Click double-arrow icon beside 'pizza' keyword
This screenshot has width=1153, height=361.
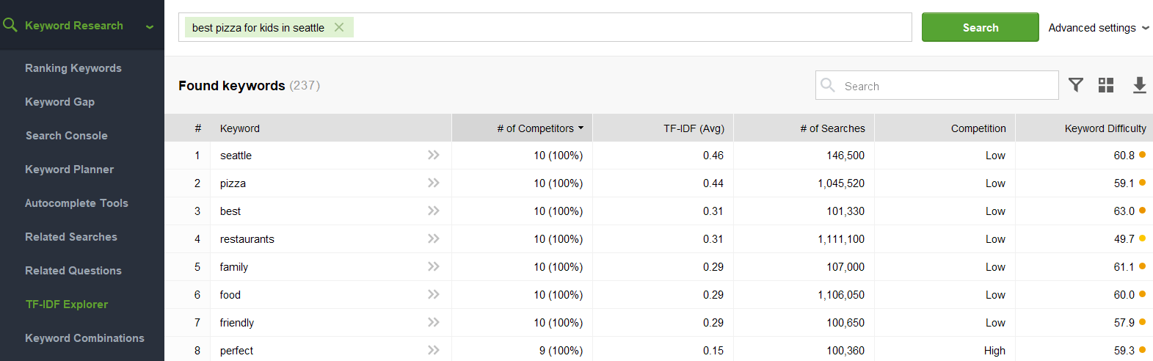pos(434,183)
